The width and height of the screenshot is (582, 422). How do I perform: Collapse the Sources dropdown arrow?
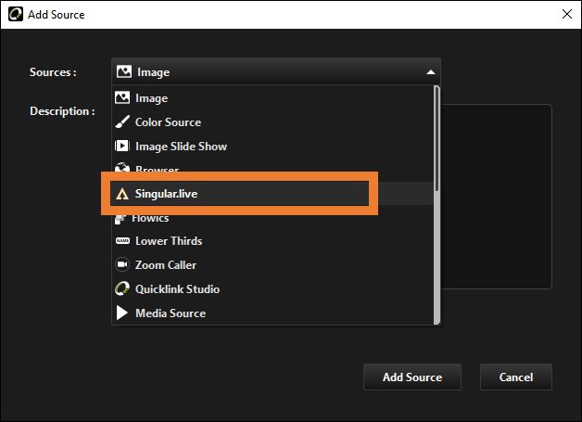click(431, 72)
